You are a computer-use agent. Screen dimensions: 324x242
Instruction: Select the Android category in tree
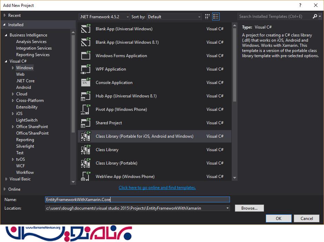(23, 87)
